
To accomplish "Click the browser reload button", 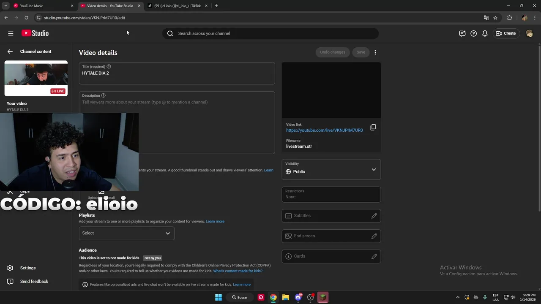I will point(26,18).
